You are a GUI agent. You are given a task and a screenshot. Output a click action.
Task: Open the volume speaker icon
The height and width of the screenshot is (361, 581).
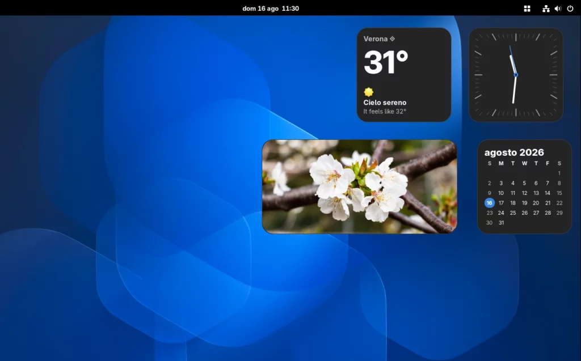(x=558, y=9)
